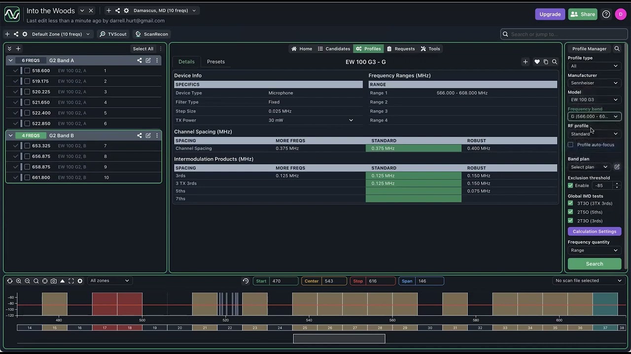
Task: Open spectrum display settings gear
Action: tap(80, 281)
